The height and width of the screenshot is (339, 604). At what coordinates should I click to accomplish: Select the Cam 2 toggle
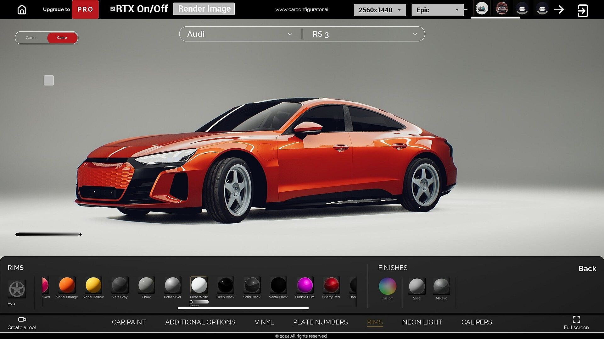tap(62, 38)
